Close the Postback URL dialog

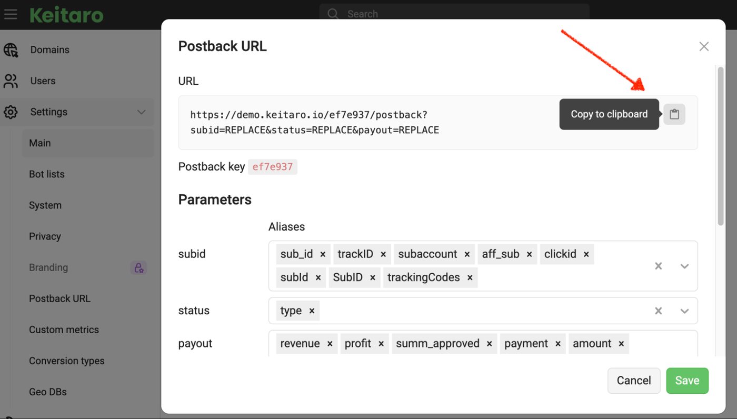click(x=704, y=46)
